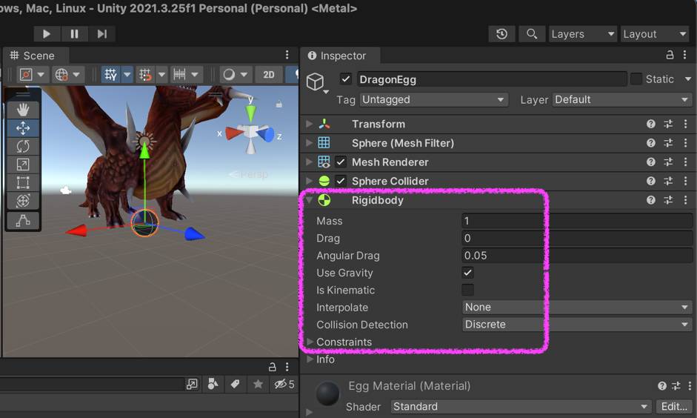
Task: Toggle the Static checkbox for DragonEgg
Action: click(x=636, y=79)
